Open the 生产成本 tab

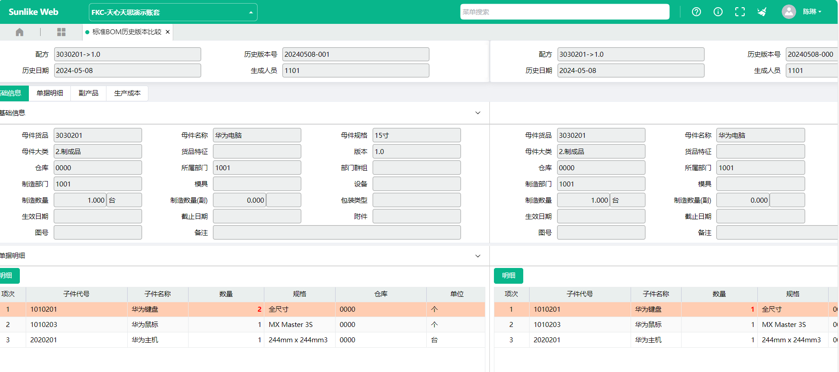point(127,93)
